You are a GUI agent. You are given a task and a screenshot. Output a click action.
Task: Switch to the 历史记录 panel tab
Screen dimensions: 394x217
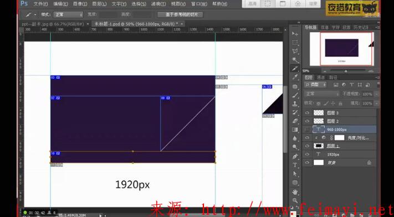pos(361,27)
